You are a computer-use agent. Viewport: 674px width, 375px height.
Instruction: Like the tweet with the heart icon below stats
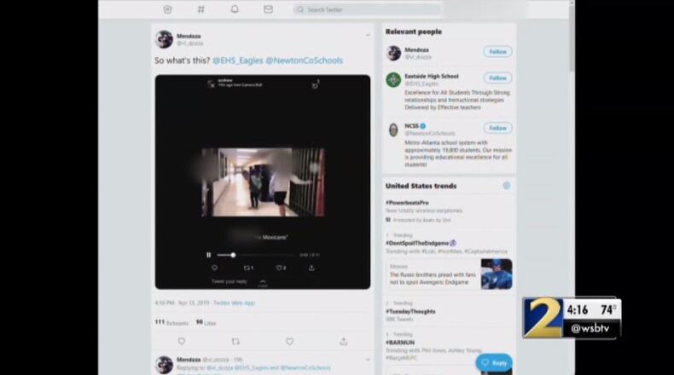tap(289, 342)
